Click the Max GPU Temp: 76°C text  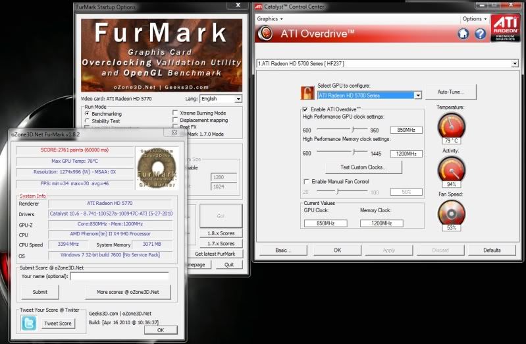(x=74, y=161)
